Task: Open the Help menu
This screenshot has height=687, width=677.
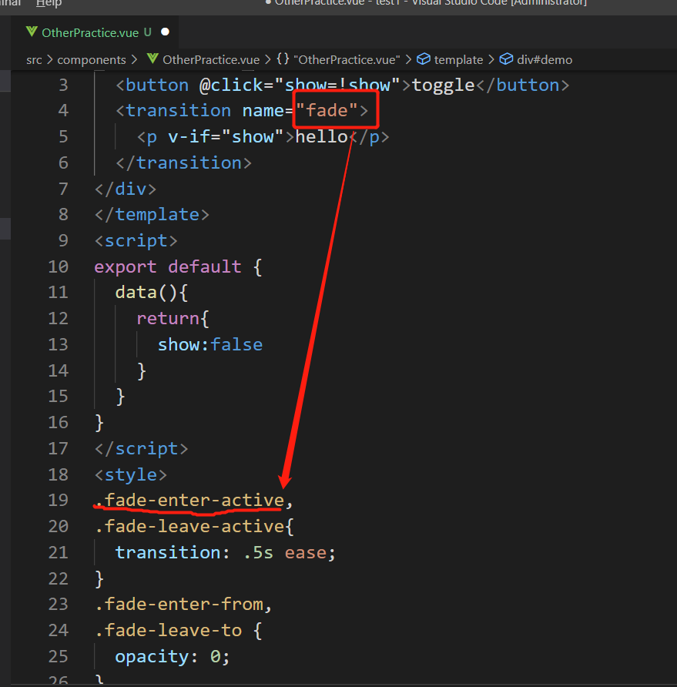Action: pos(49,4)
